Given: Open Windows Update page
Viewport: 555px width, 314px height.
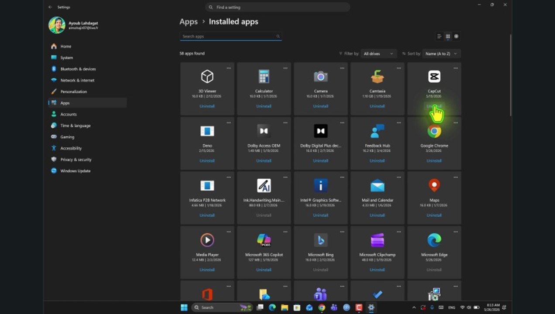Looking at the screenshot, I should pyautogui.click(x=87, y=171).
